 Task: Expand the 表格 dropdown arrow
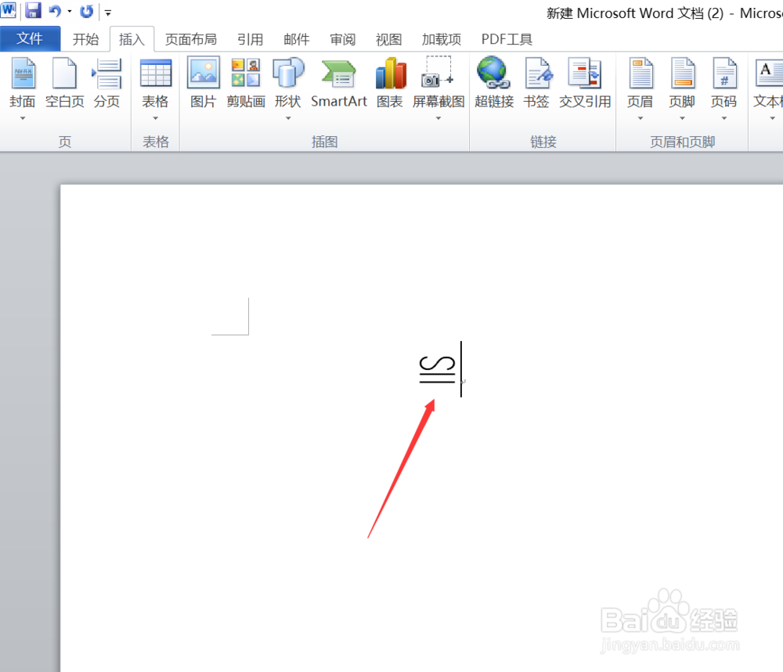click(x=155, y=118)
